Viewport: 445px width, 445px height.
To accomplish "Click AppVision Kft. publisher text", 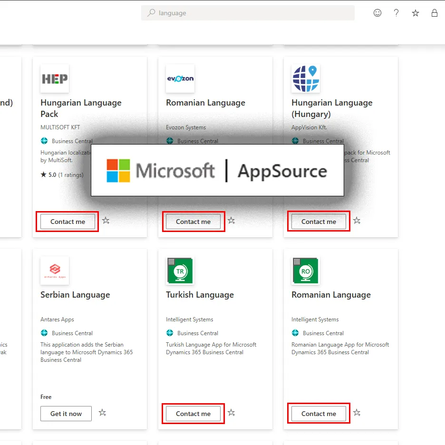I will coord(309,127).
